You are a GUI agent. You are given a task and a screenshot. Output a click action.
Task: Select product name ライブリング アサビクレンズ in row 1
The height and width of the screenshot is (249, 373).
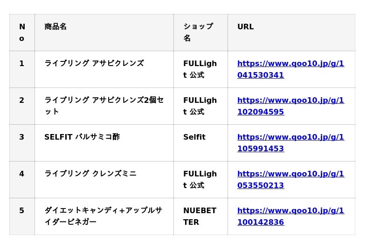pos(94,63)
